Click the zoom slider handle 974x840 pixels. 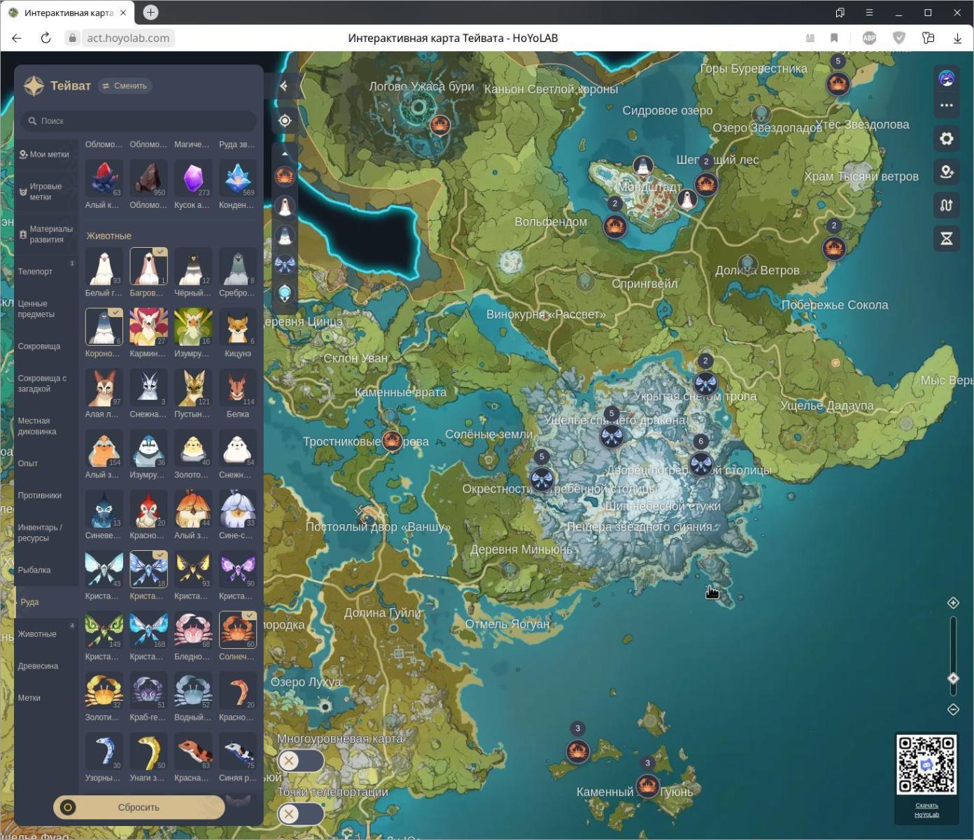point(953,678)
